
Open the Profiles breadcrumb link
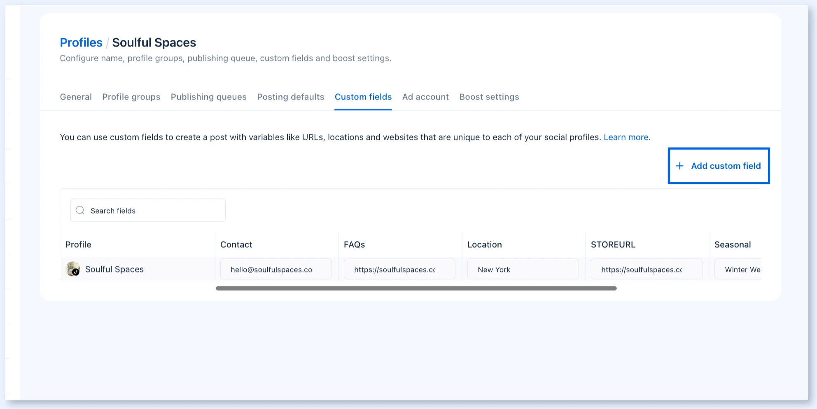[81, 42]
